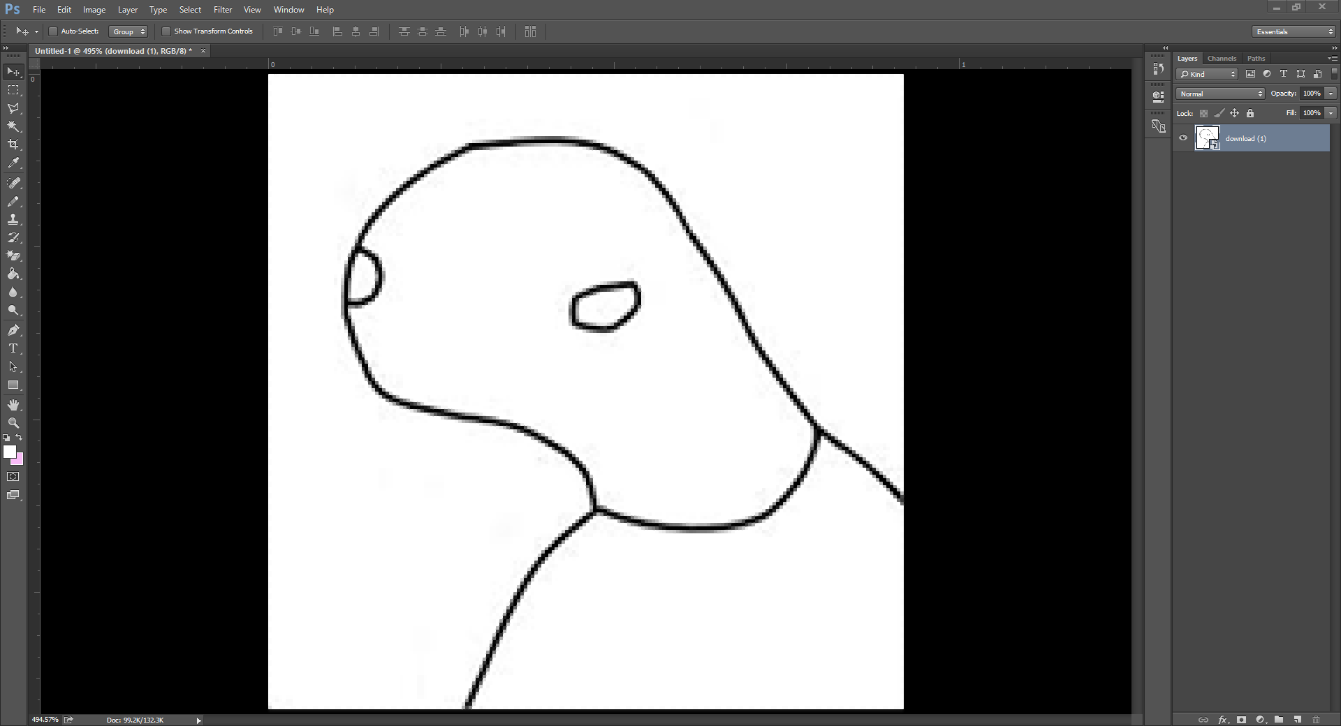Change the screen mode
The height and width of the screenshot is (726, 1341).
point(13,495)
